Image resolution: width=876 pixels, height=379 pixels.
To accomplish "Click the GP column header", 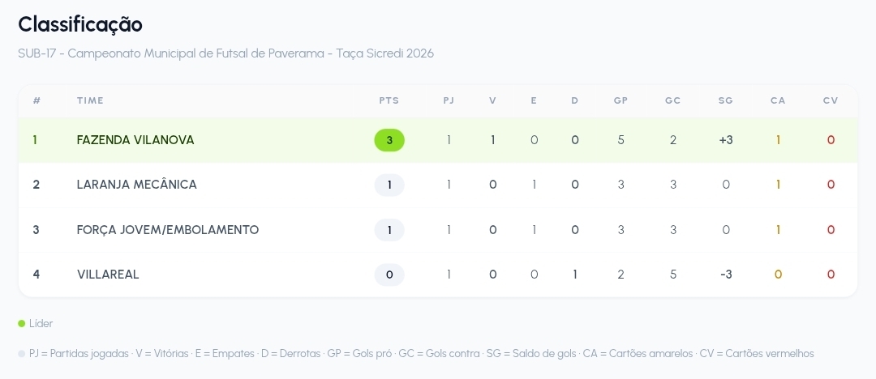I will [x=620, y=101].
